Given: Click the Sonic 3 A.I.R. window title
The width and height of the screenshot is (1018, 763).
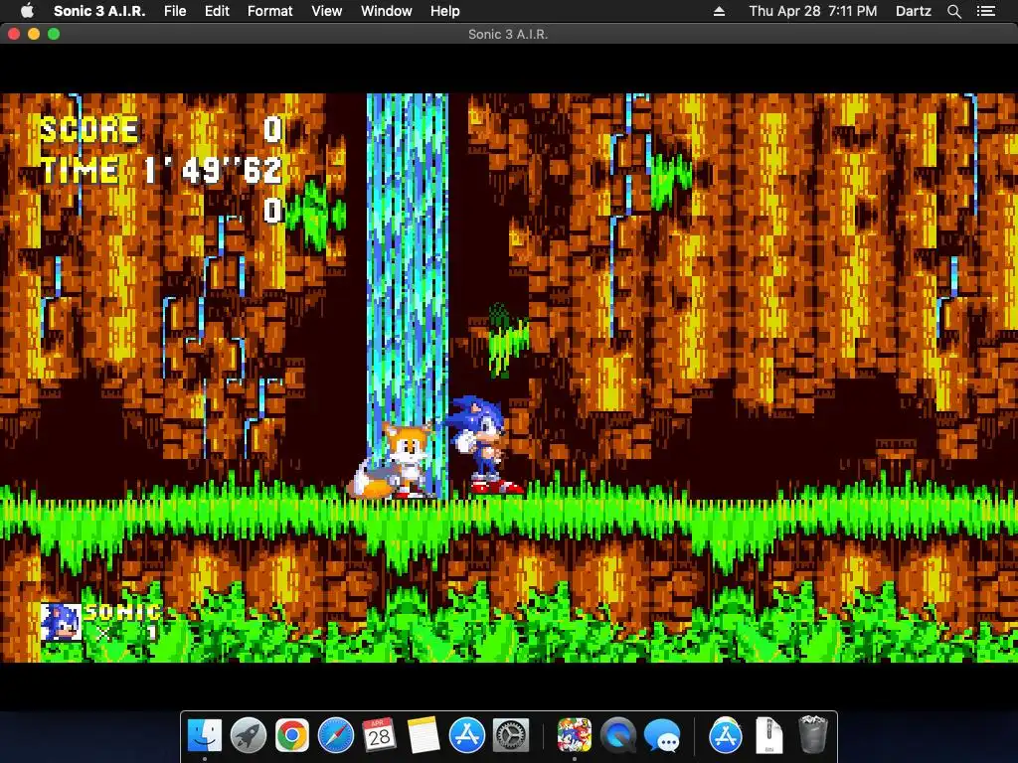Looking at the screenshot, I should click(x=508, y=35).
